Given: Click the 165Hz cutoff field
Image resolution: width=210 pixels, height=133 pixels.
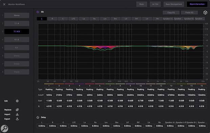Looking at the screenshot, I should (x=49, y=95).
